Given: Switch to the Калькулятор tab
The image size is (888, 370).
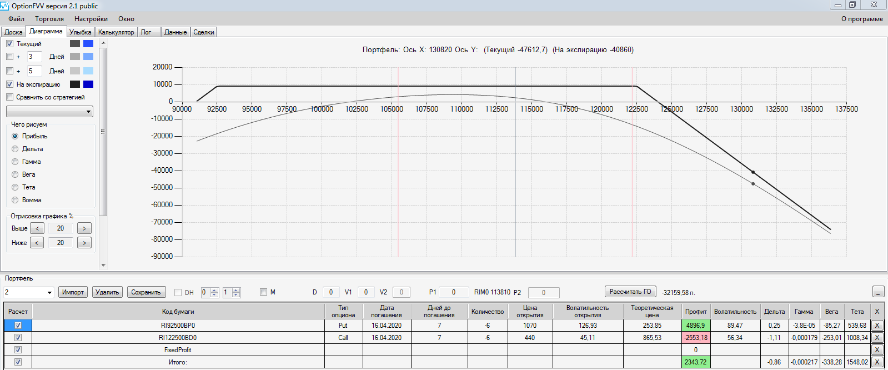Looking at the screenshot, I should 116,32.
